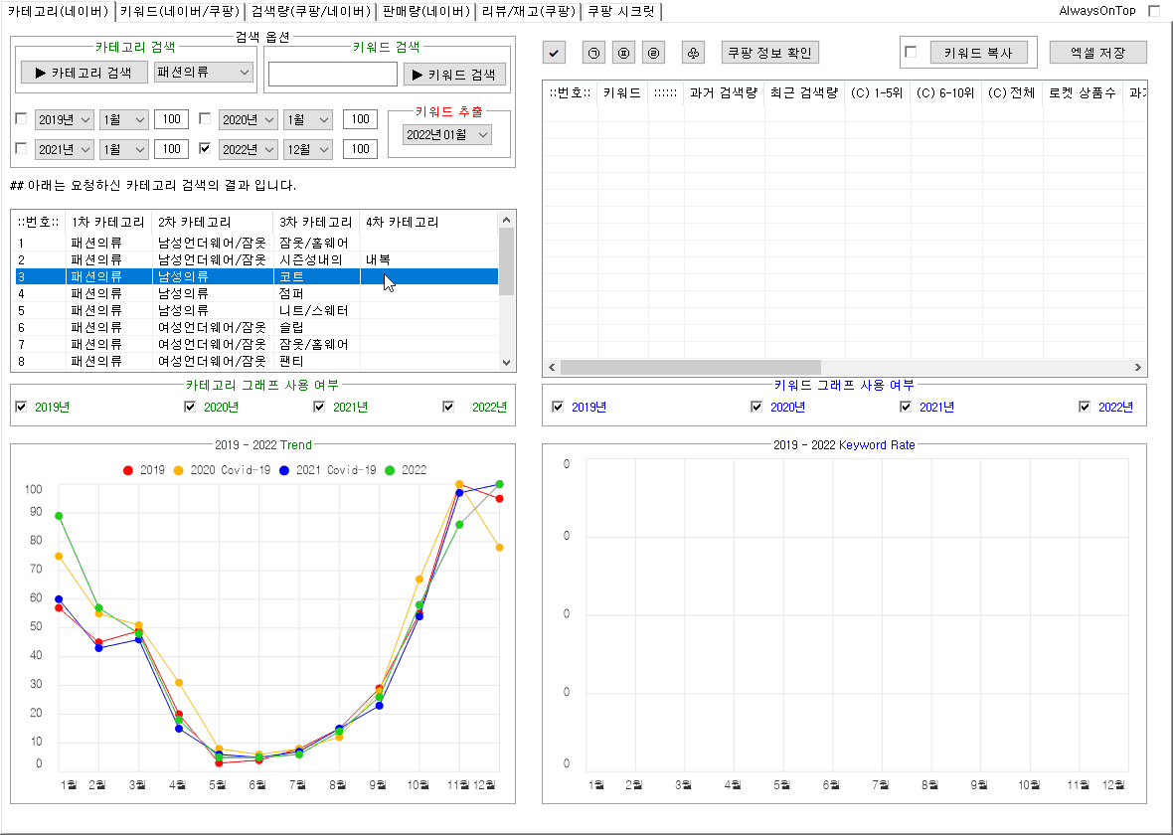Tick the checkbox beside the 2019년 date dropdown
Viewport: 1173px width, 835px height.
coord(21,119)
